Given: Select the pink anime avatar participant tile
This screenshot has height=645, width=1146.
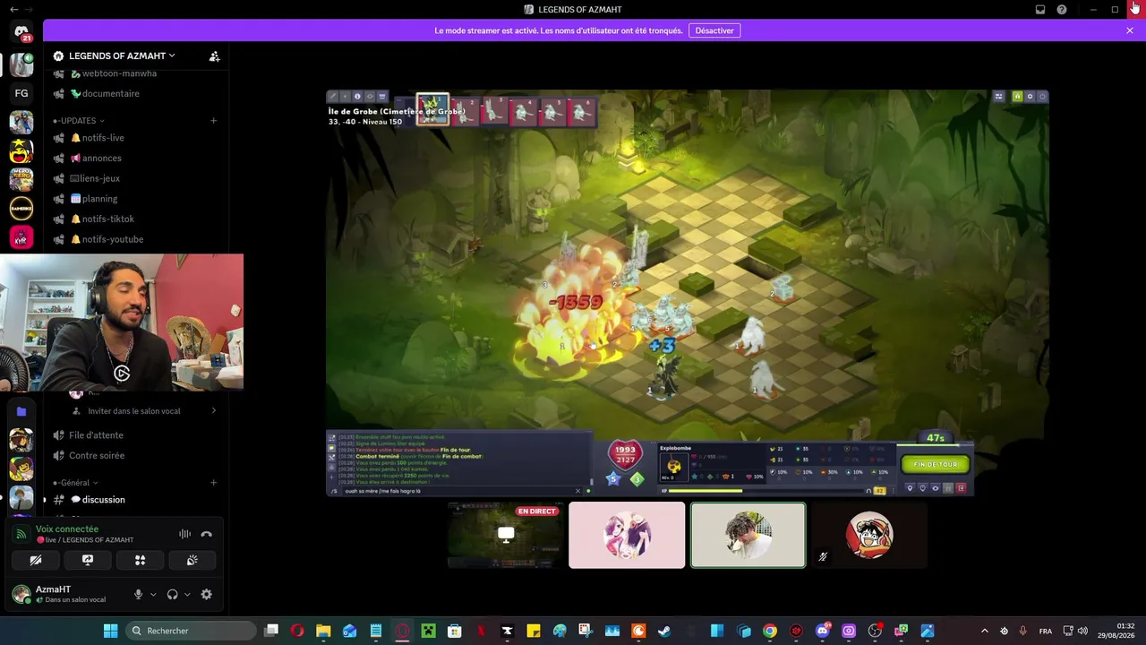Looking at the screenshot, I should [x=627, y=535].
